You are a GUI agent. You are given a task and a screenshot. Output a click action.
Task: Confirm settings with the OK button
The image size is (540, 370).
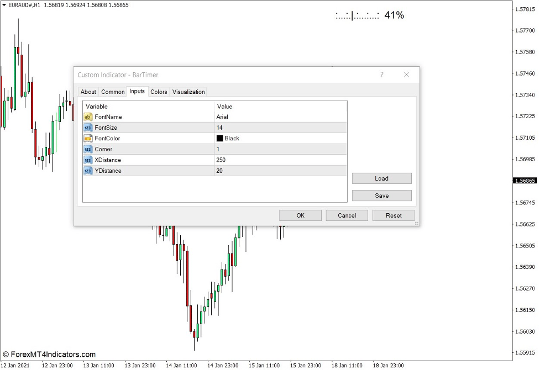[300, 215]
